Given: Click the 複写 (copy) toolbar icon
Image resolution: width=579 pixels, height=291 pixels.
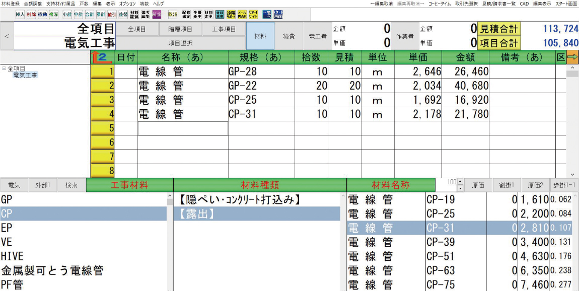Looking at the screenshot, I should click(x=53, y=15).
